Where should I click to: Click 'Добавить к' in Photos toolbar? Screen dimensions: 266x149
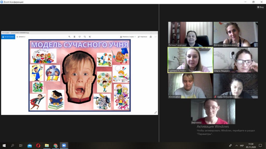click(21, 37)
